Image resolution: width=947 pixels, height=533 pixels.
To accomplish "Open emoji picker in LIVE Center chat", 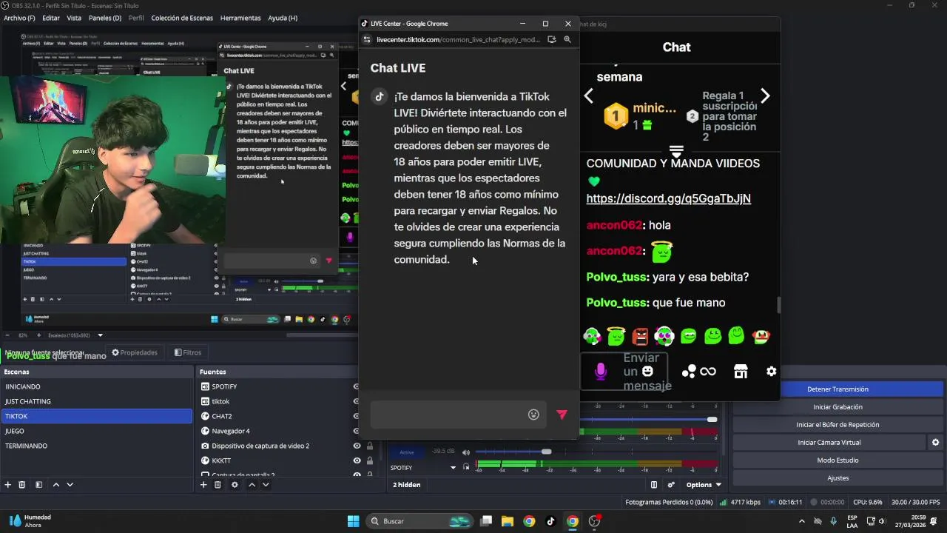I will [533, 415].
